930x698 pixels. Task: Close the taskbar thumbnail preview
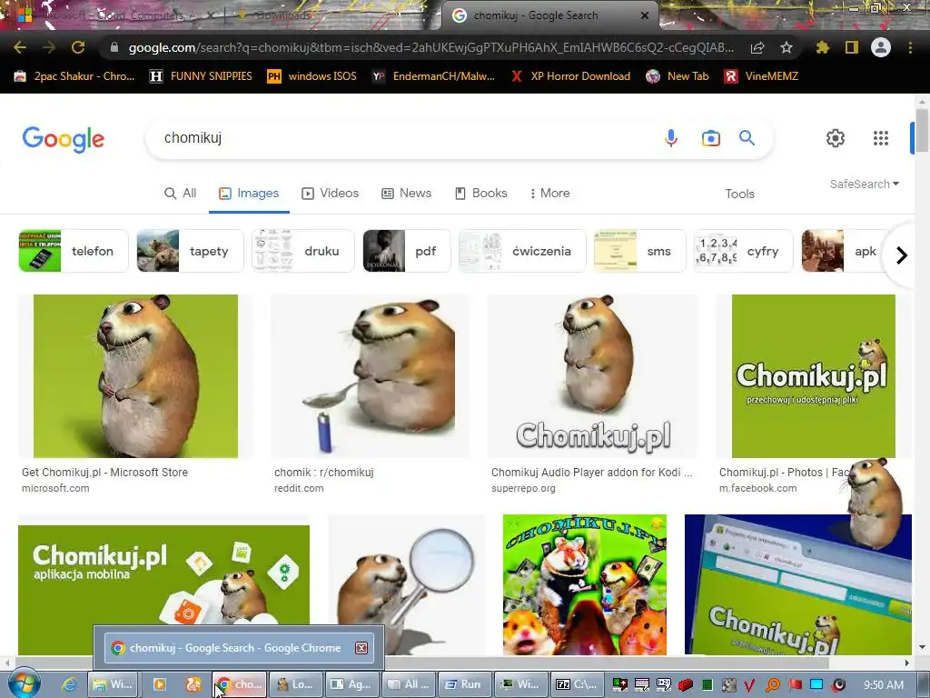point(361,648)
